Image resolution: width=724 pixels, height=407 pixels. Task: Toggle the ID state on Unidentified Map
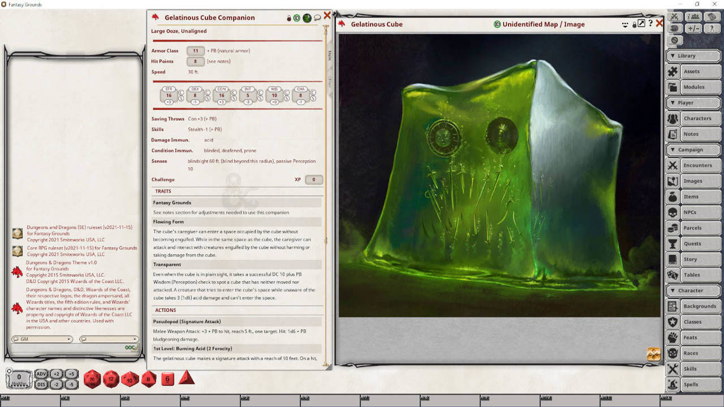click(497, 24)
